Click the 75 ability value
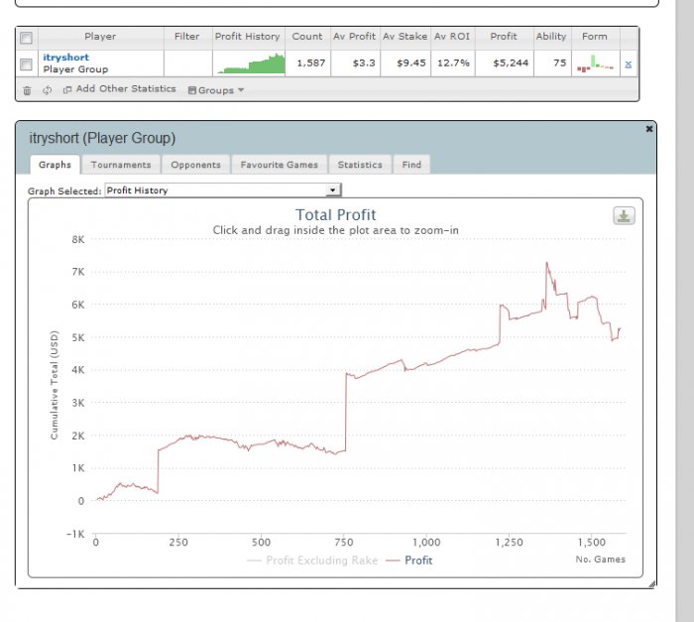Image resolution: width=694 pixels, height=622 pixels. point(560,63)
